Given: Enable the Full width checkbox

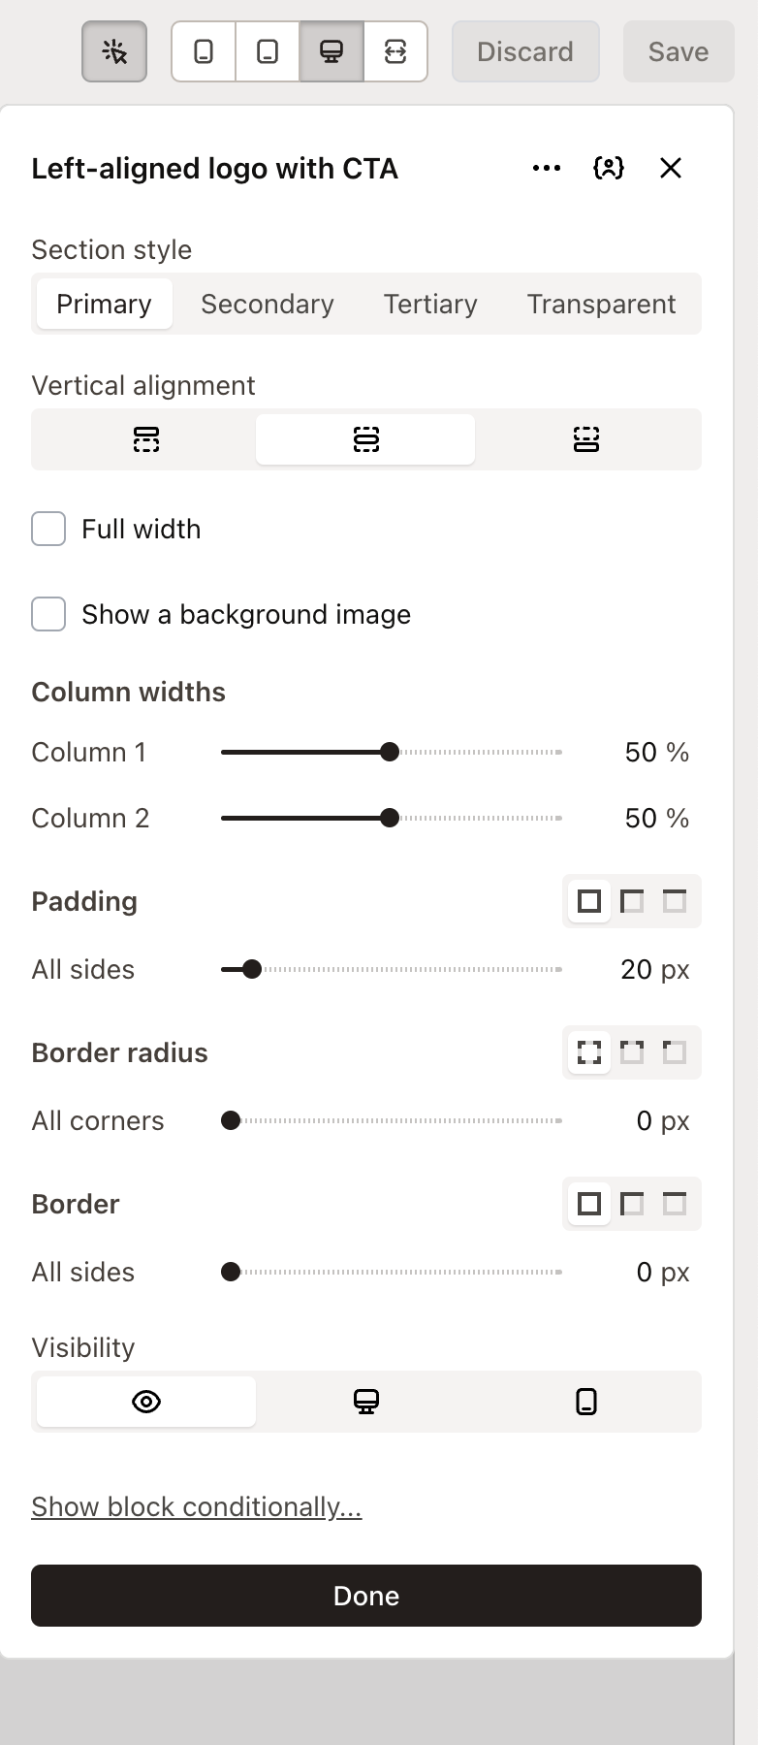Looking at the screenshot, I should pyautogui.click(x=47, y=529).
